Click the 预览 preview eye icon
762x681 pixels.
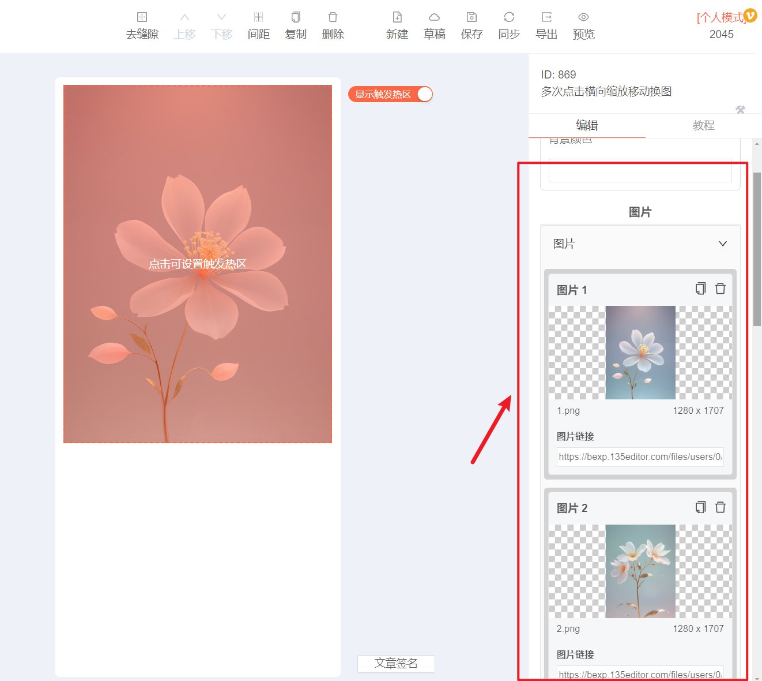(583, 17)
